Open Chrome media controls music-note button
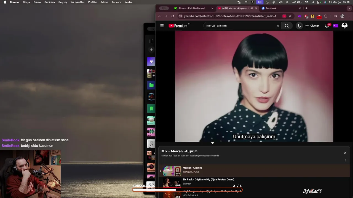353x198 pixels. coord(336,16)
